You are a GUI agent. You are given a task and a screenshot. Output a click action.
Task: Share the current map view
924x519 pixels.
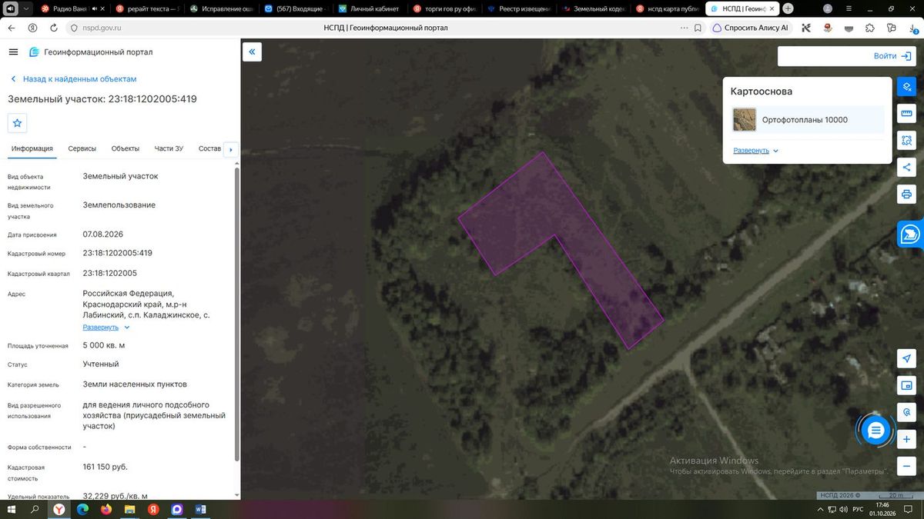[x=907, y=167]
